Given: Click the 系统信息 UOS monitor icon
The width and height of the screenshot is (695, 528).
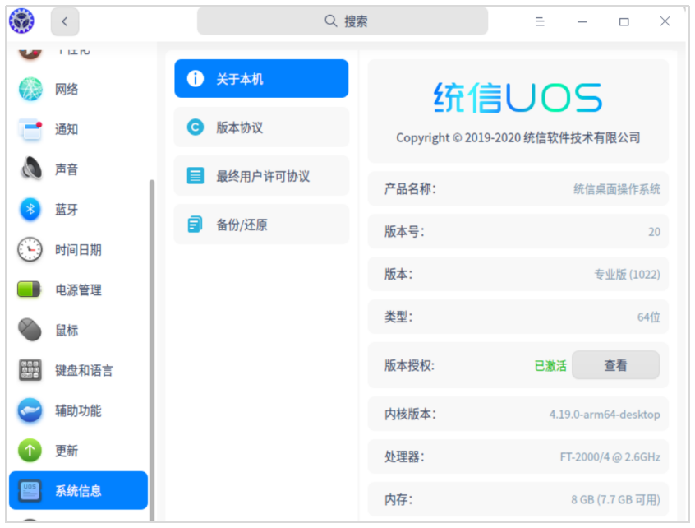Looking at the screenshot, I should [x=30, y=491].
